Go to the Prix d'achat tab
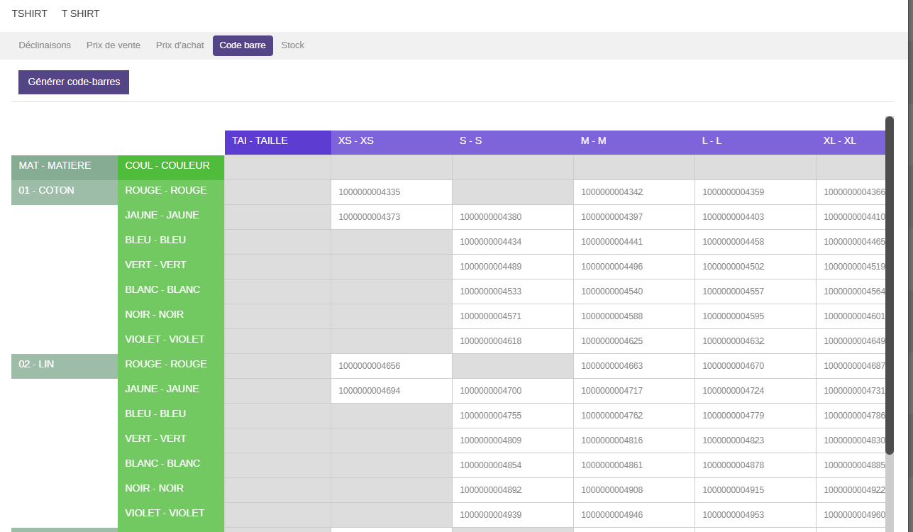 pyautogui.click(x=180, y=45)
